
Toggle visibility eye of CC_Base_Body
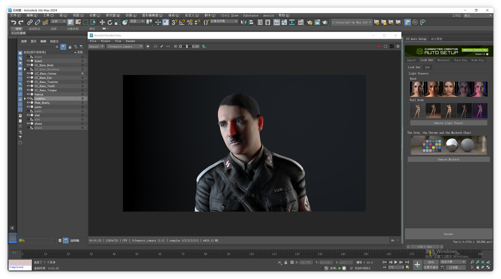point(28,65)
